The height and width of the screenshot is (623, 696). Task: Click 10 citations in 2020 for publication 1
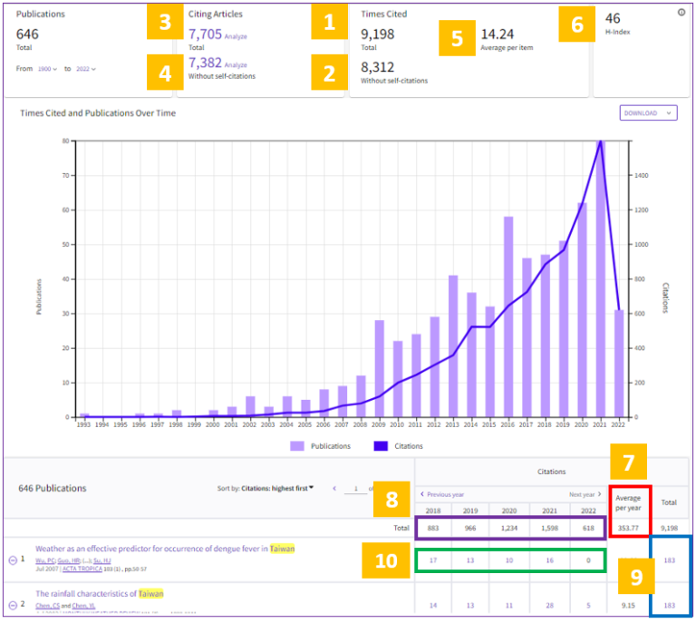tap(509, 560)
